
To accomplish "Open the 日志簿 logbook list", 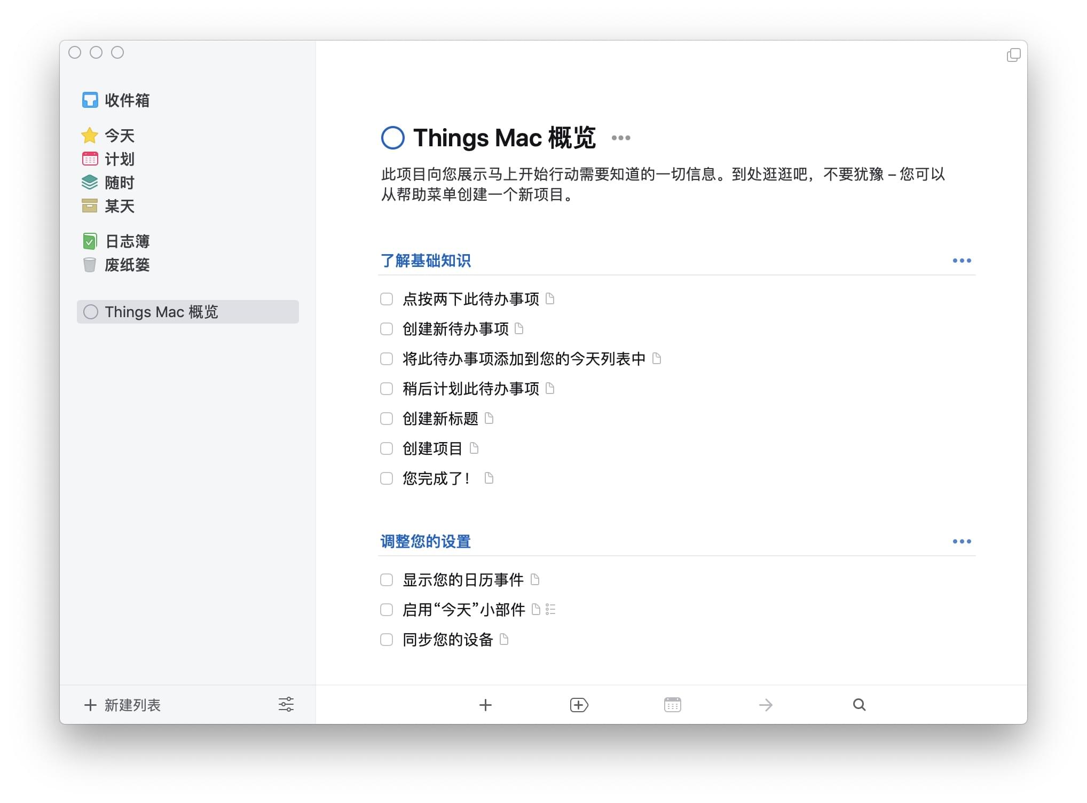I will [x=116, y=241].
